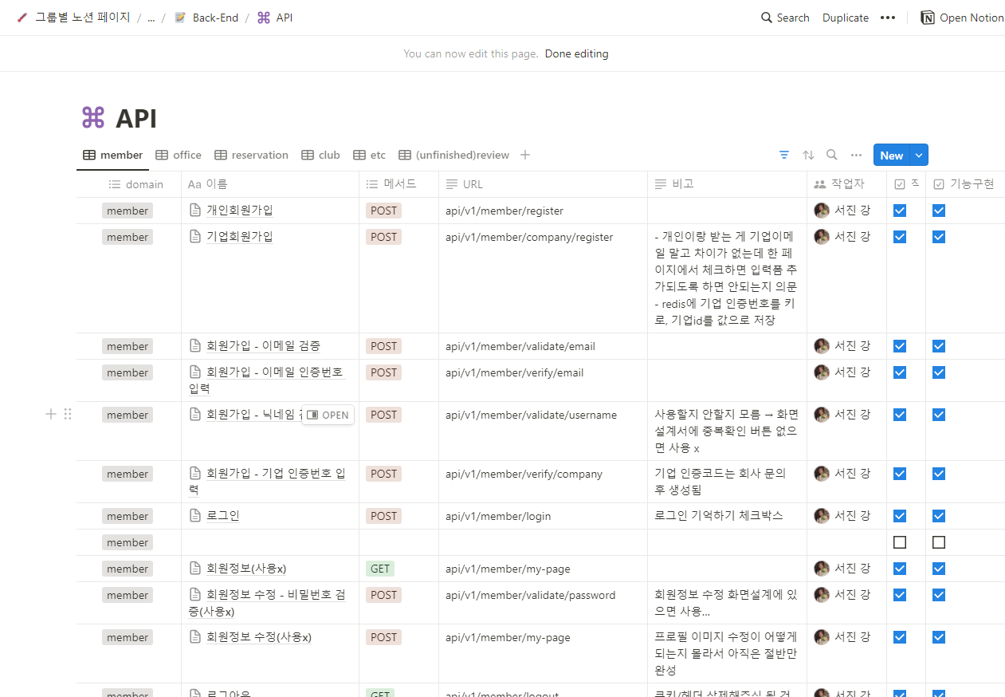Image resolution: width=1005 pixels, height=697 pixels.
Task: Open the dropdown arrow beside the New button
Action: pos(918,154)
